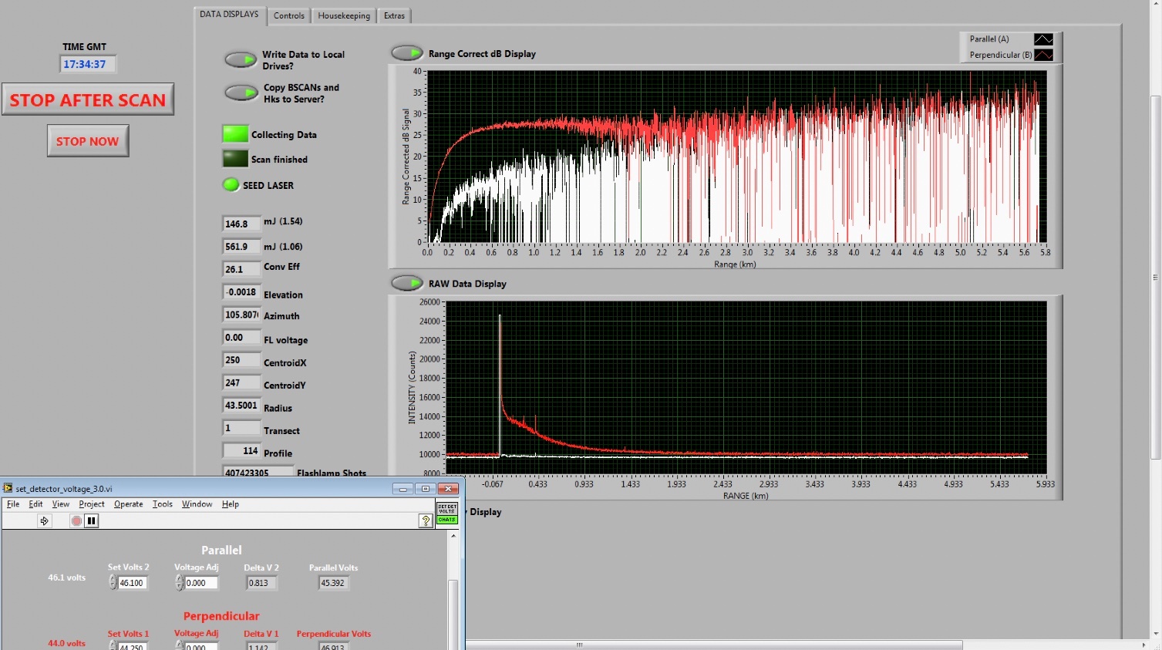Toggle the RAW Data Display switch
Screen dimensions: 1162x650
[x=407, y=283]
